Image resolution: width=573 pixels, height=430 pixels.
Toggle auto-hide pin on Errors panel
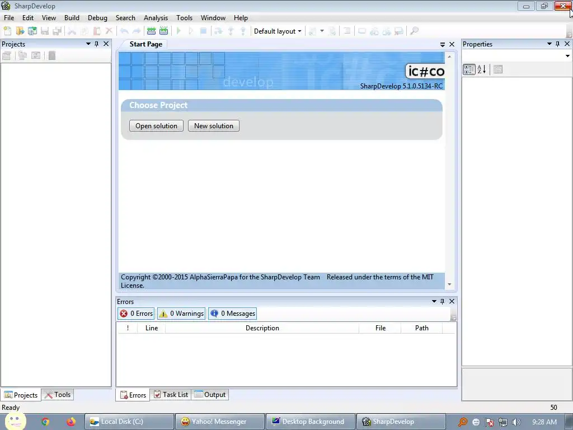point(442,301)
